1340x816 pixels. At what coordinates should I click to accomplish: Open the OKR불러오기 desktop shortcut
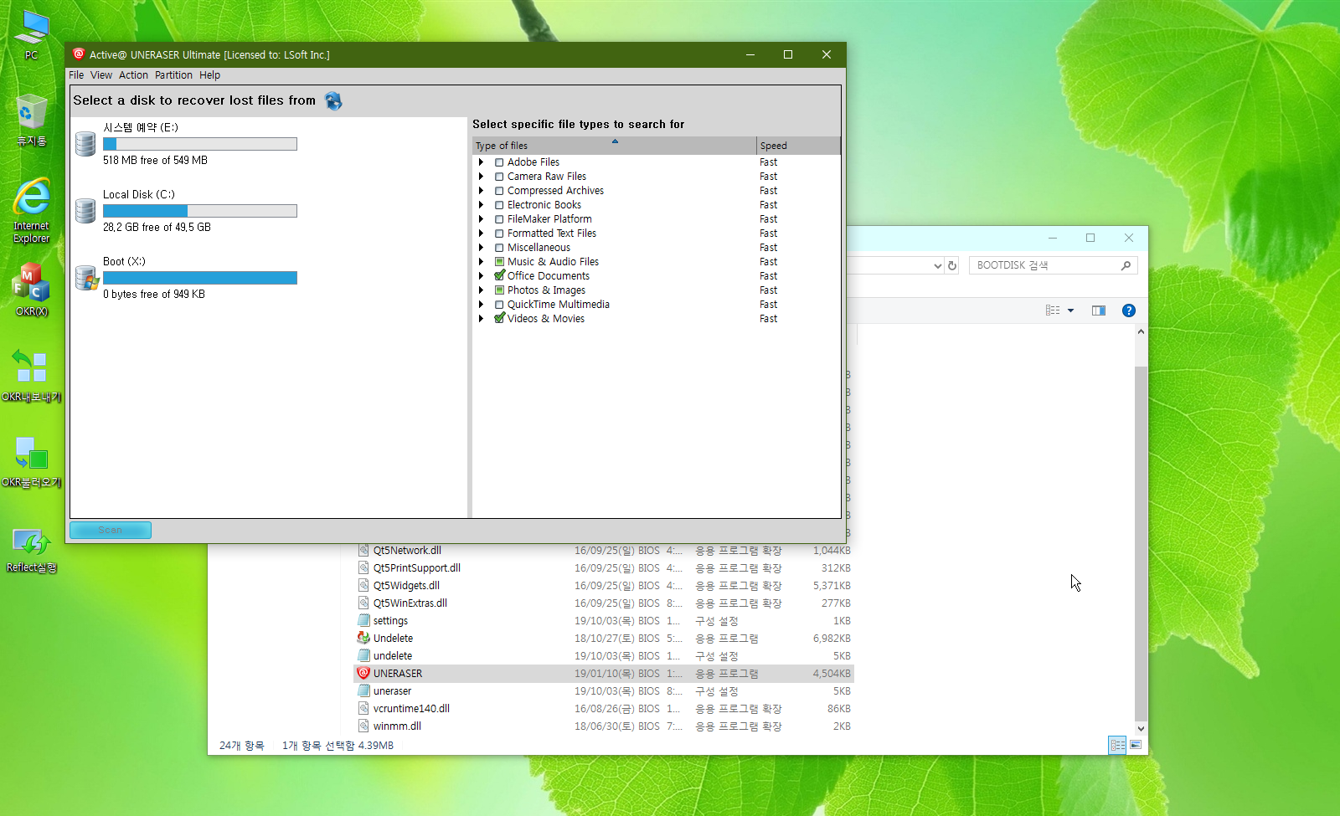31,453
